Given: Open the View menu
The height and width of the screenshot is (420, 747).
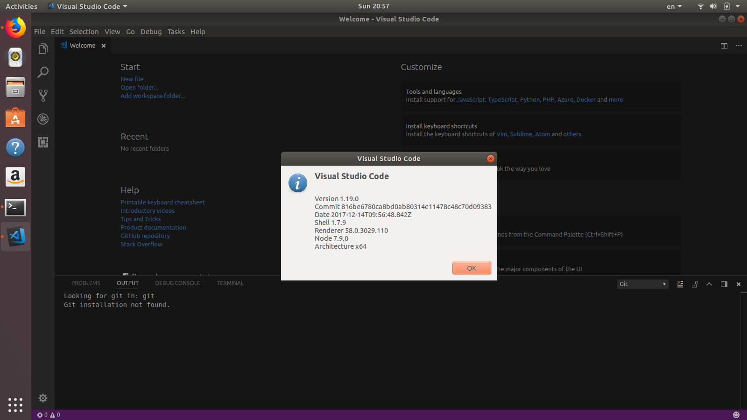Looking at the screenshot, I should tap(112, 32).
